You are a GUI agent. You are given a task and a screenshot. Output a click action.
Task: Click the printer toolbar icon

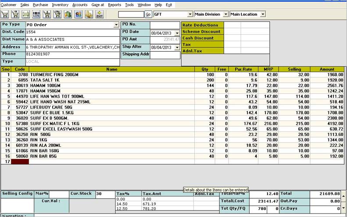tap(26, 14)
